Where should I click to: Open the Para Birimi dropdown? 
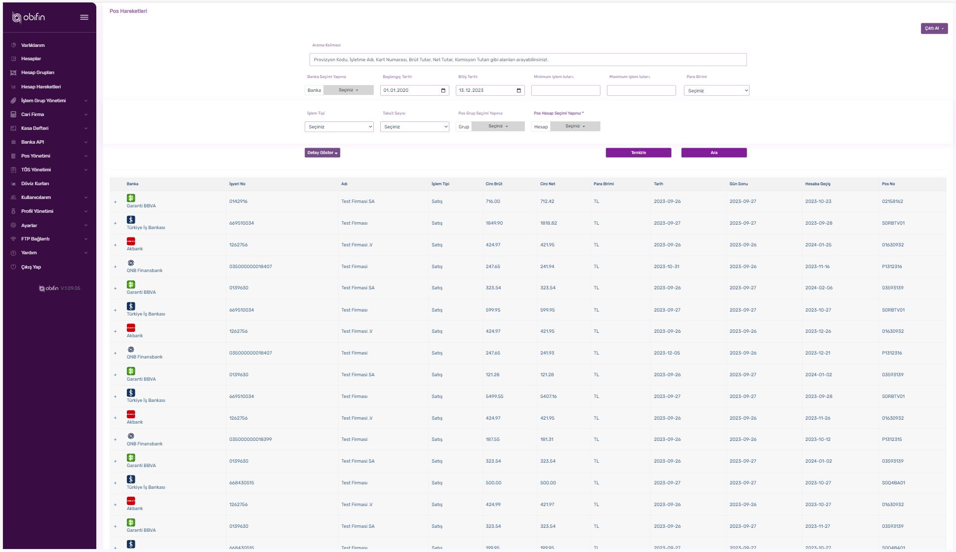tap(717, 91)
